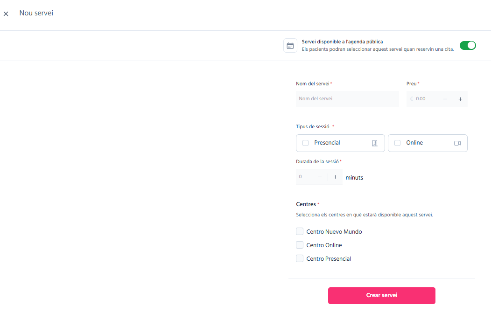This screenshot has width=491, height=333.
Task: Select the Centro Nuevo Mundo checkbox
Action: pos(300,232)
